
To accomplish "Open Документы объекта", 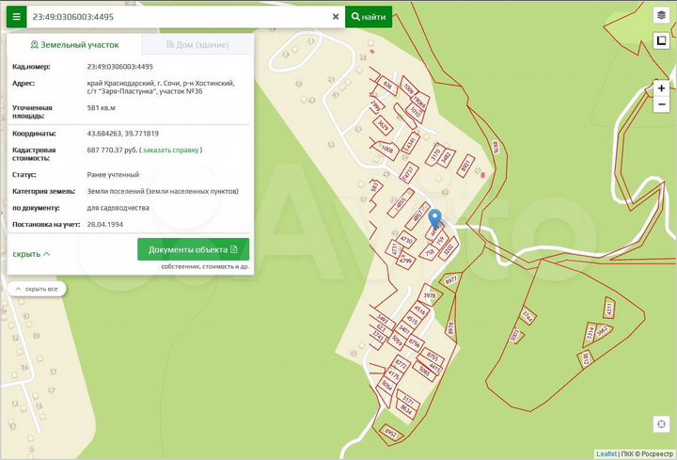I will (193, 249).
